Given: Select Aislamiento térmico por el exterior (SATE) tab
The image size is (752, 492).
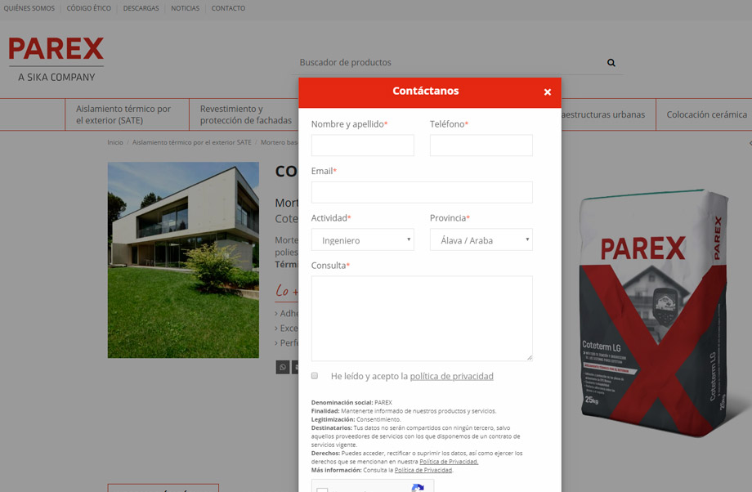Looking at the screenshot, I should pyautogui.click(x=127, y=114).
